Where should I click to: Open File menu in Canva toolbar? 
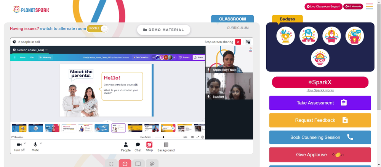point(32,57)
